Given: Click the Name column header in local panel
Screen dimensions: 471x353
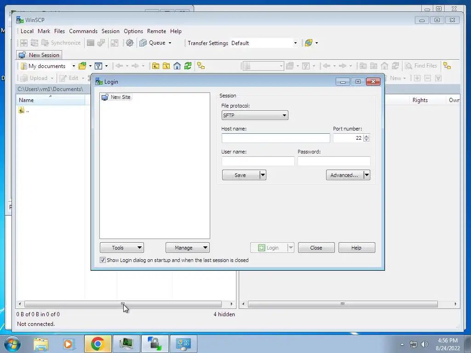Looking at the screenshot, I should click(x=51, y=100).
